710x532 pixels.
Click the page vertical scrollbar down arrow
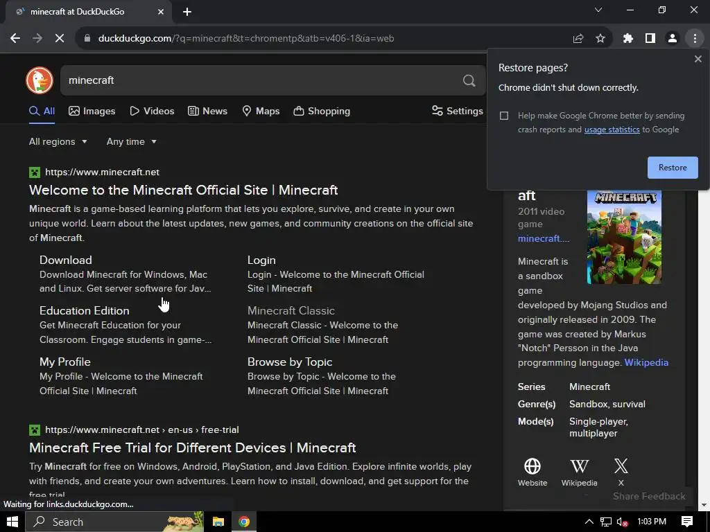pos(704,505)
